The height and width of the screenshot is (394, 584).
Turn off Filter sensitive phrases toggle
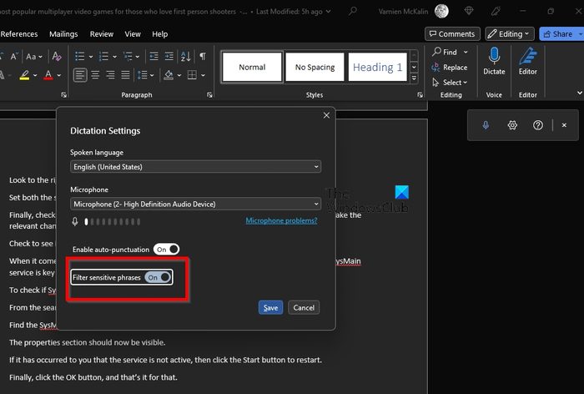tap(159, 277)
